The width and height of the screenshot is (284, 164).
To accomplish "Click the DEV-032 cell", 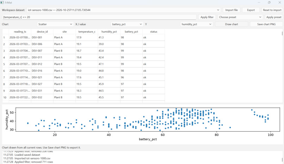I will click(42, 97).
